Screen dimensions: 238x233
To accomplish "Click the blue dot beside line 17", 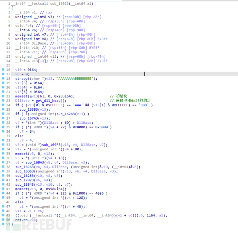I will pos(3,74).
